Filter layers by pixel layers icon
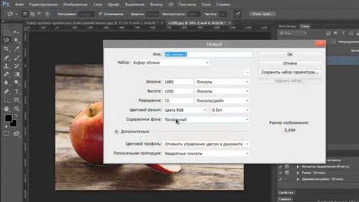 point(328,33)
